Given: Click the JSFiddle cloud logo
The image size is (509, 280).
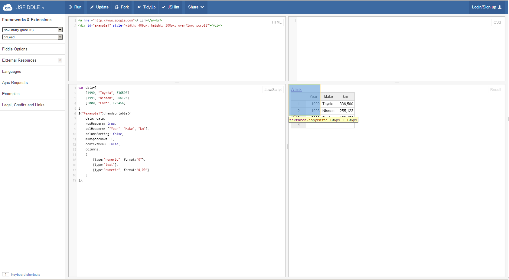Looking at the screenshot, I should [x=8, y=7].
